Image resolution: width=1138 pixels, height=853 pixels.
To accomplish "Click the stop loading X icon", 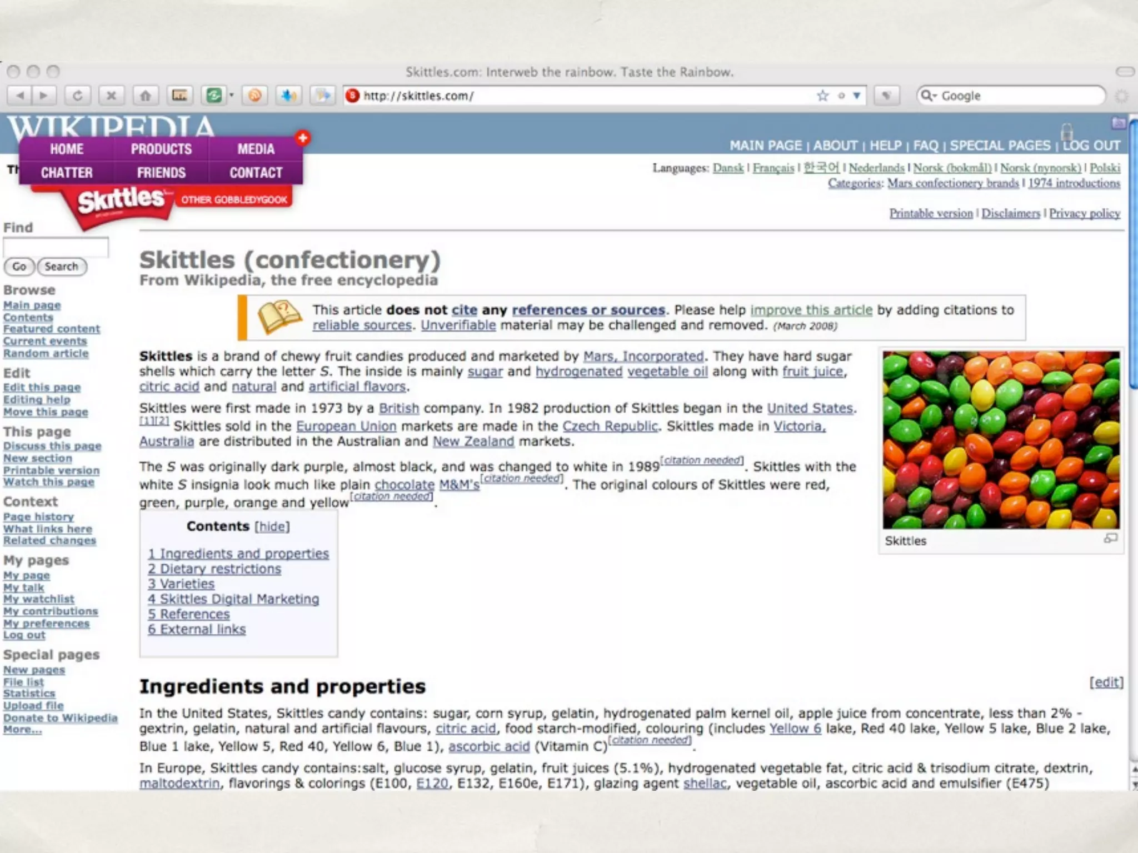I will (x=111, y=96).
